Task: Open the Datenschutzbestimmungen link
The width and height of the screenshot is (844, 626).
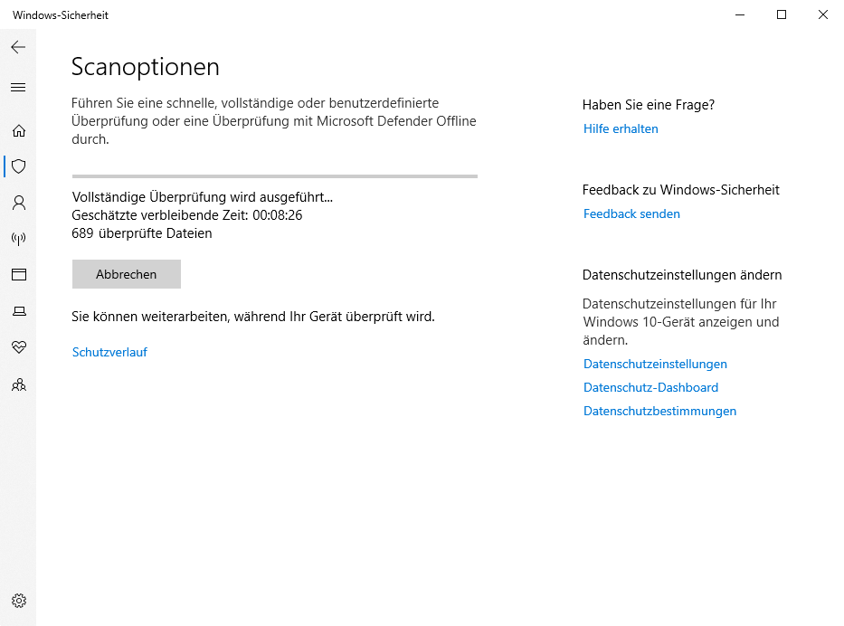Action: (x=659, y=411)
